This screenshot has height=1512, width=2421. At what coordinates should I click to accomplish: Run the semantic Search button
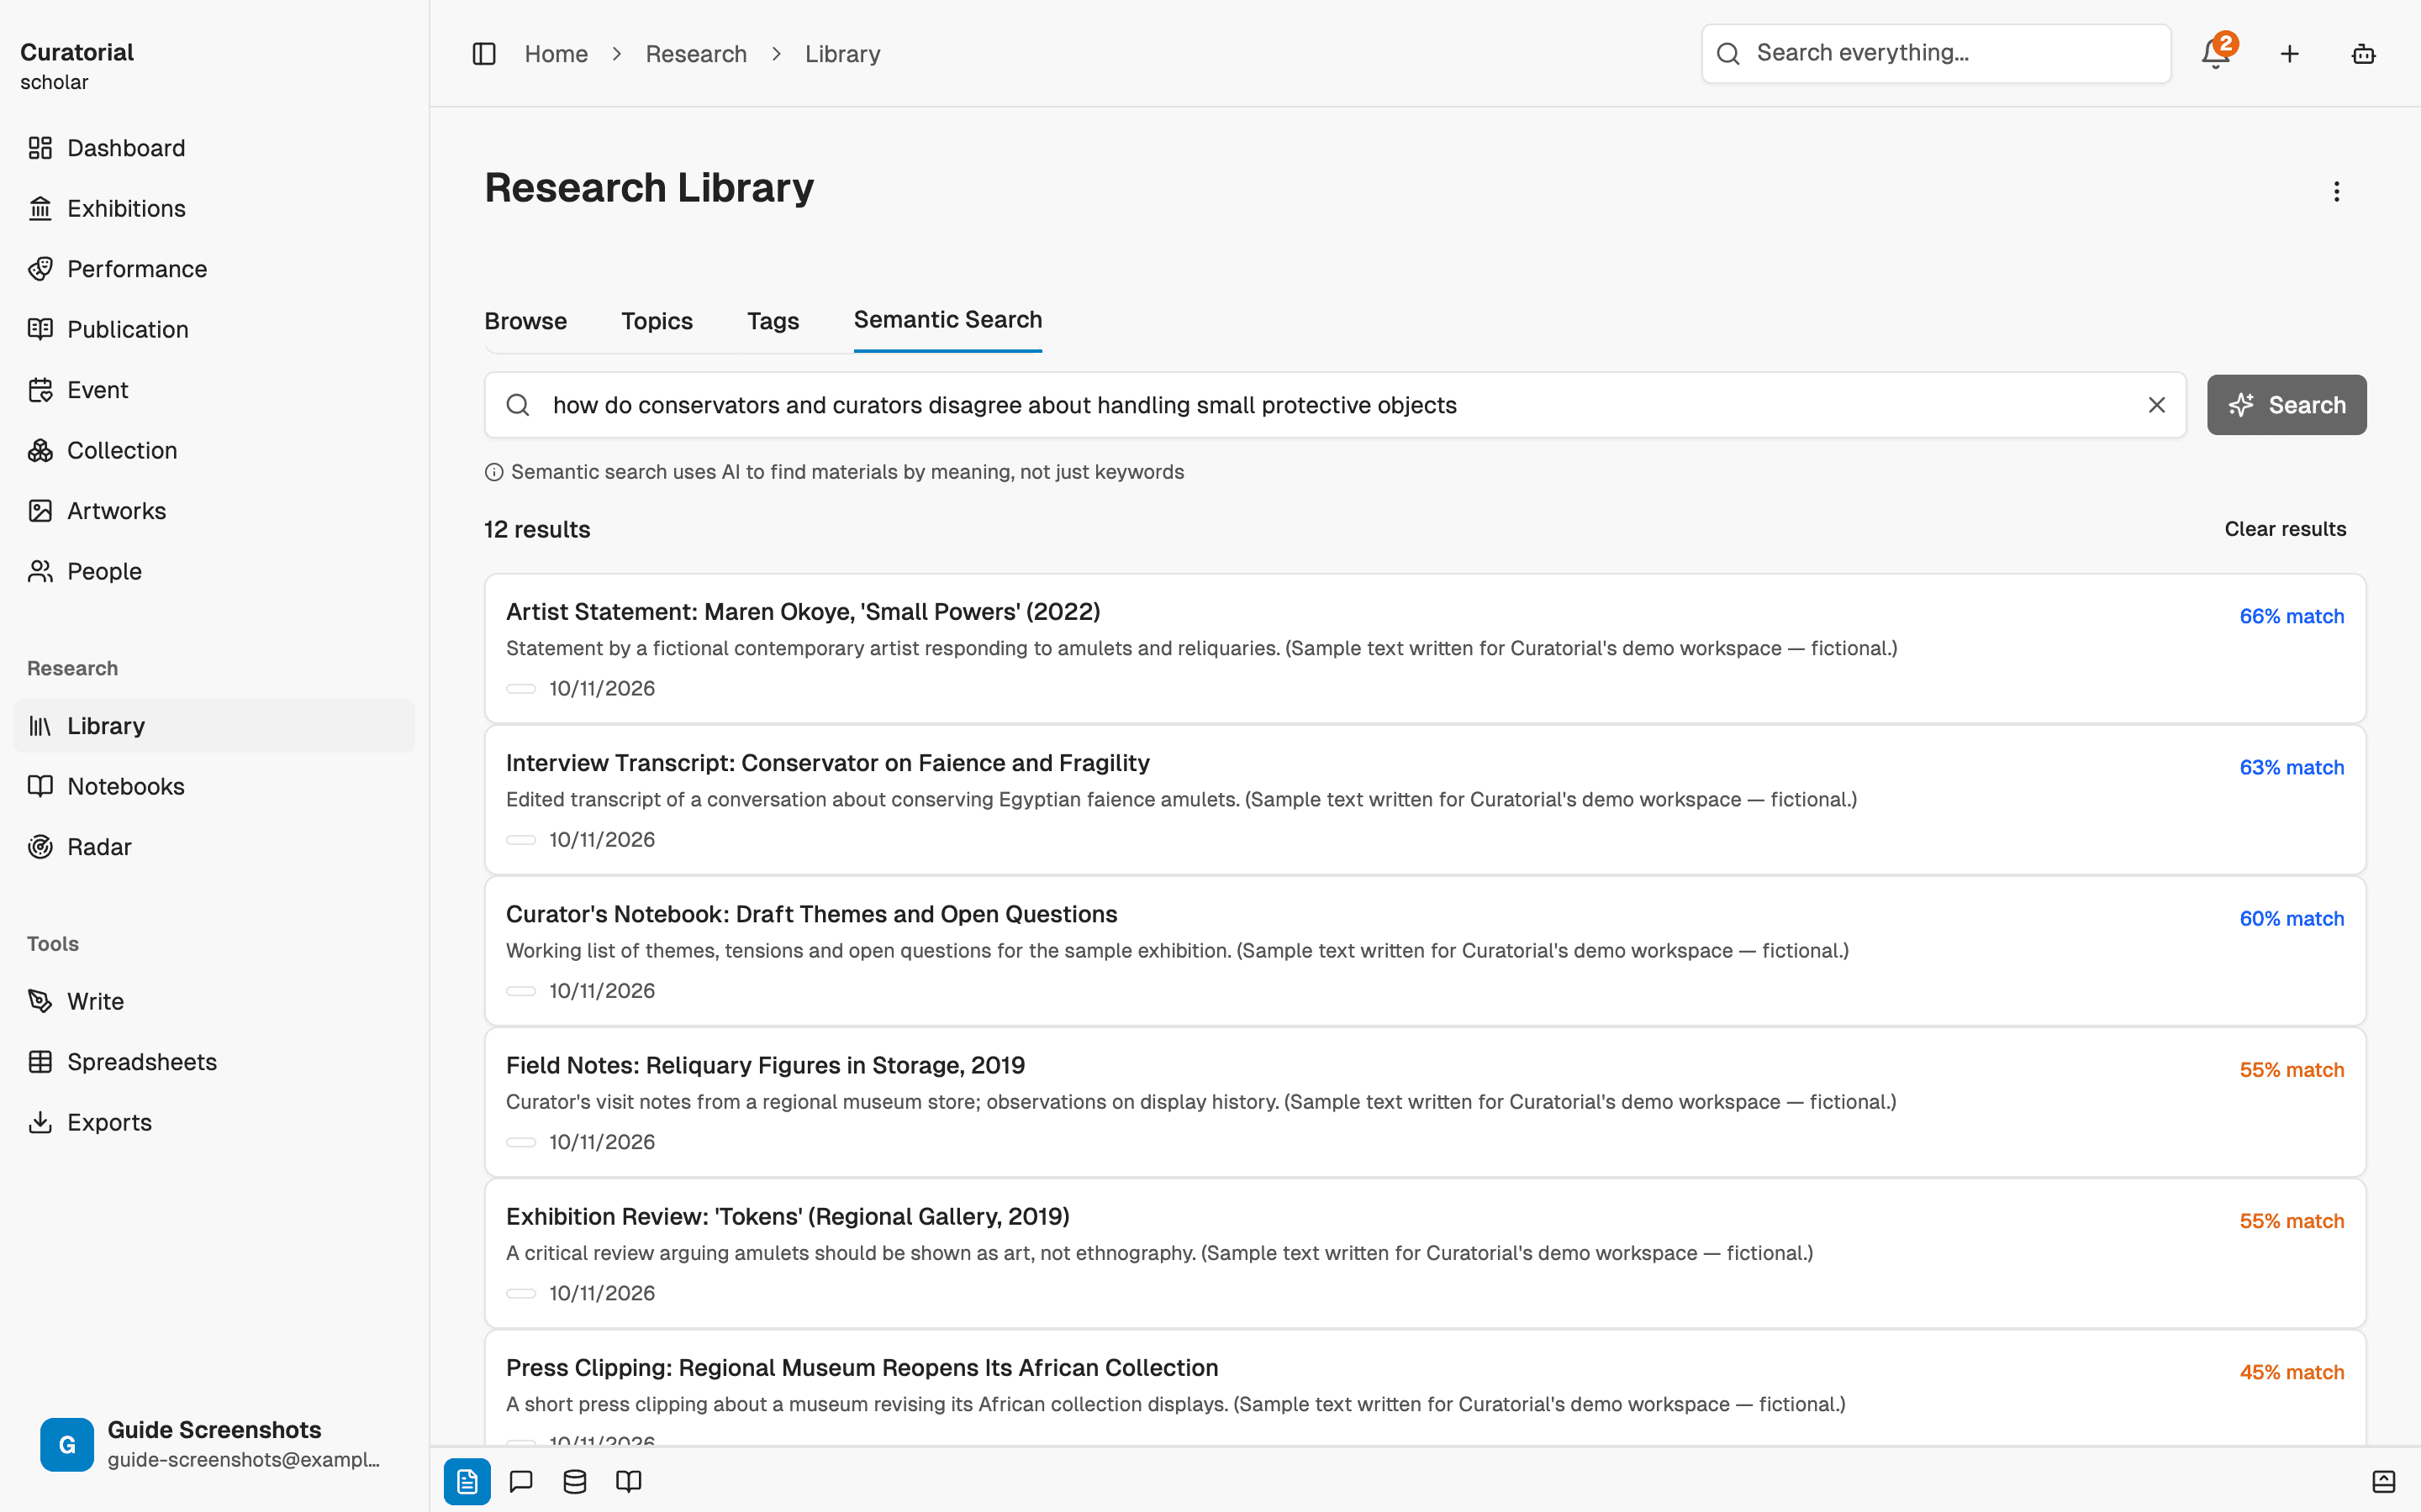2287,405
